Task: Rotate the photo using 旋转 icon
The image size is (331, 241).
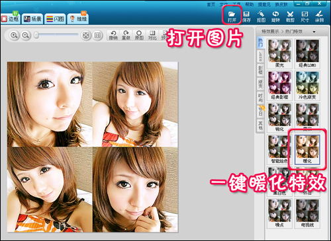Action: click(x=275, y=17)
